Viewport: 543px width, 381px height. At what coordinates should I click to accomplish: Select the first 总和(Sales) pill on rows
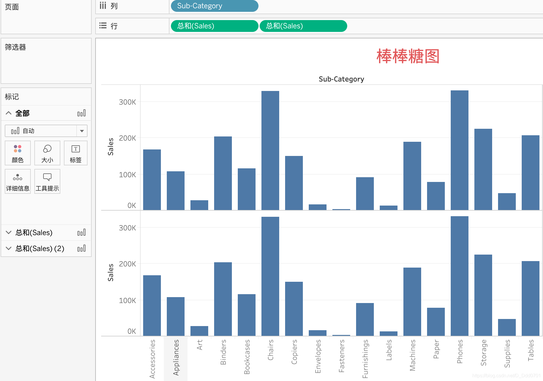(215, 26)
